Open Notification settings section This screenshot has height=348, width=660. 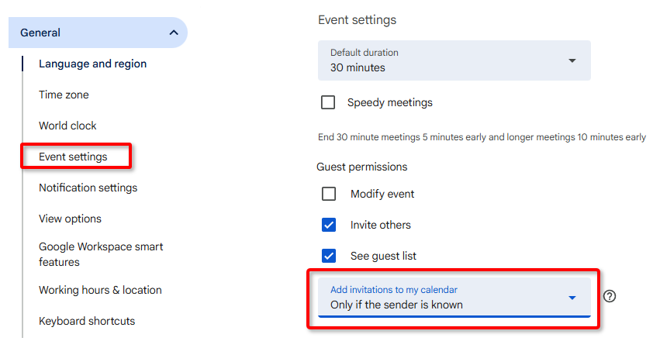[88, 188]
